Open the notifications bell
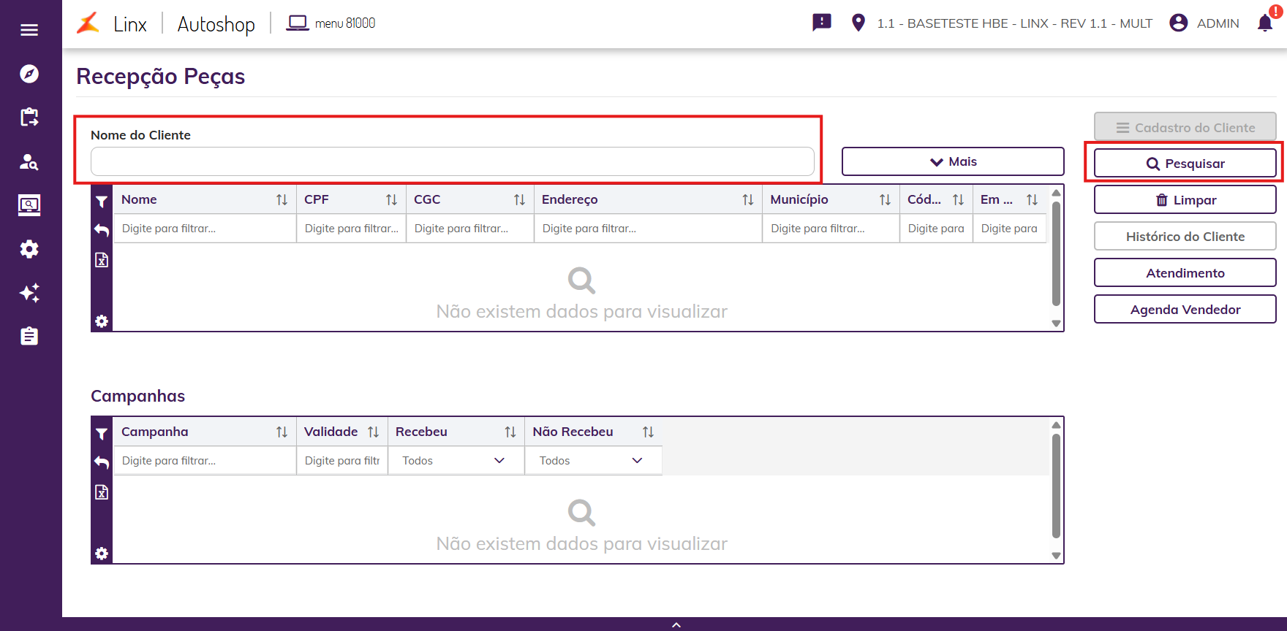Viewport: 1287px width, 631px height. (x=1265, y=23)
